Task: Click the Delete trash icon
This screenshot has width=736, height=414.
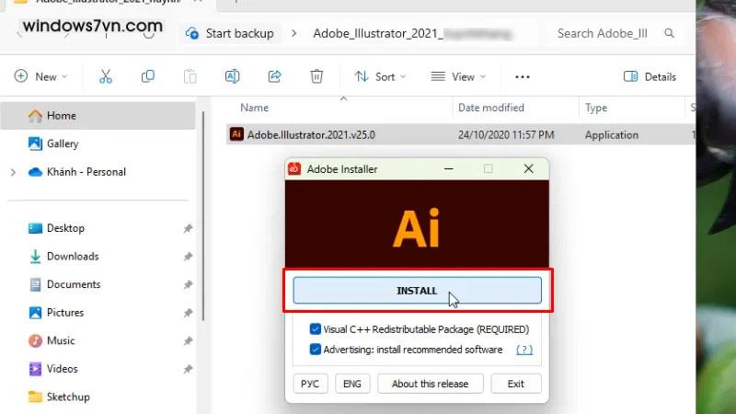Action: 316,76
